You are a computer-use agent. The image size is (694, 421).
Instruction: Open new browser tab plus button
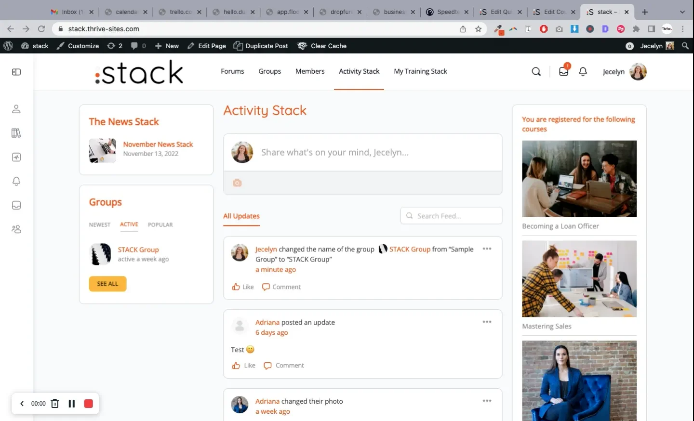point(645,12)
